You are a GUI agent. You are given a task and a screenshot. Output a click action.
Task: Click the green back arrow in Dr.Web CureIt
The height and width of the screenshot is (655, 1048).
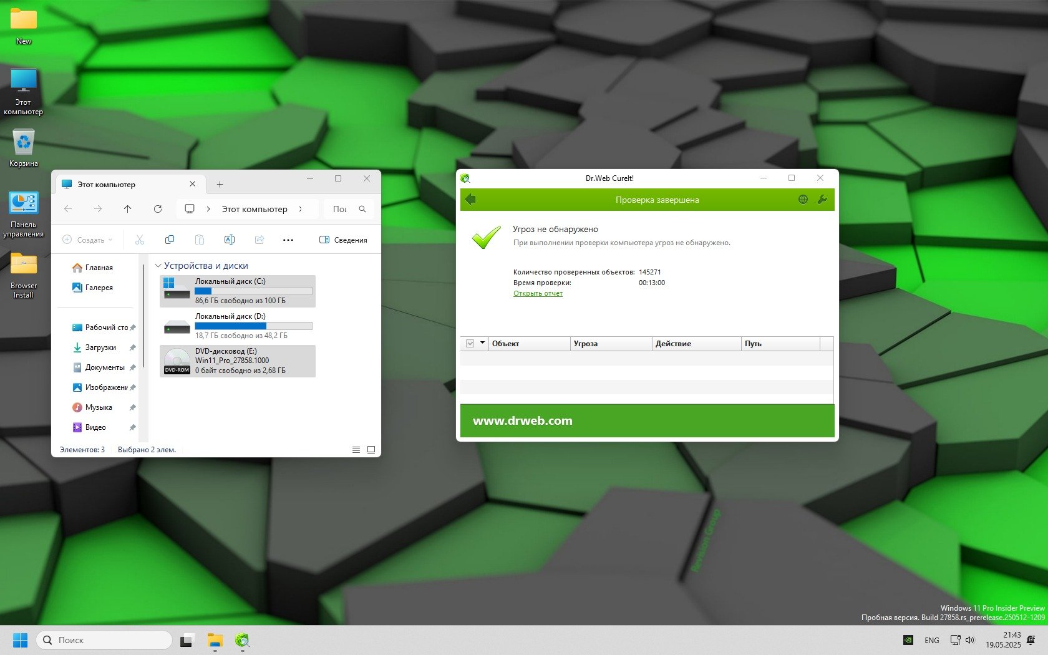point(470,200)
